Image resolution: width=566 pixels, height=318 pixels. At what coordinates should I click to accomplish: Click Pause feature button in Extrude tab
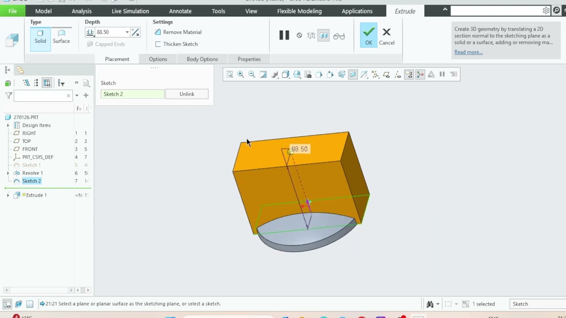284,35
